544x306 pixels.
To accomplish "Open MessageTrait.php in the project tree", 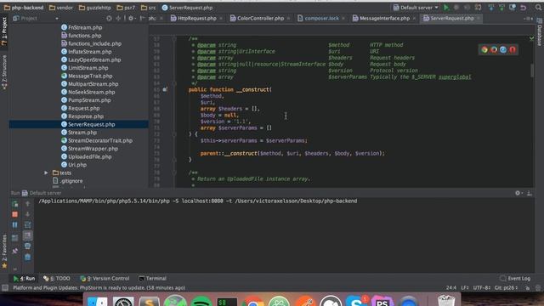I will click(x=87, y=76).
